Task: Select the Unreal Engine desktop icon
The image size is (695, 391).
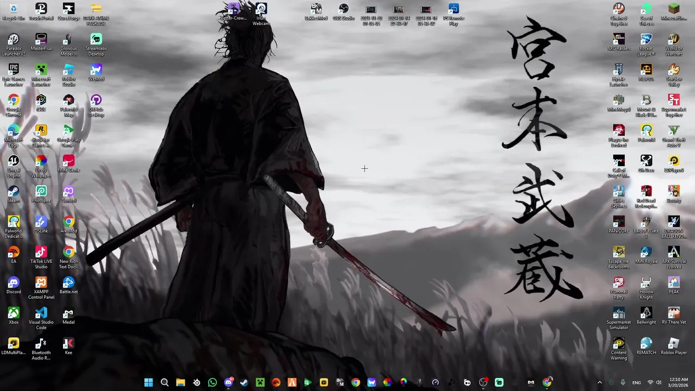Action: [x=14, y=167]
